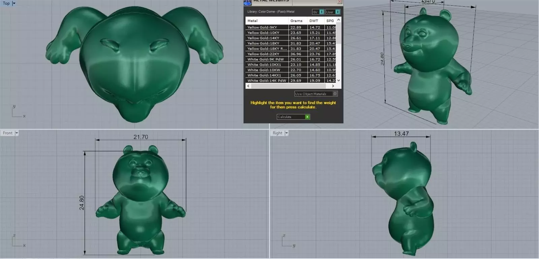Viewport: 539px width, 259px height.
Task: Click the metal list scroll-down arrow
Action: pyautogui.click(x=339, y=80)
